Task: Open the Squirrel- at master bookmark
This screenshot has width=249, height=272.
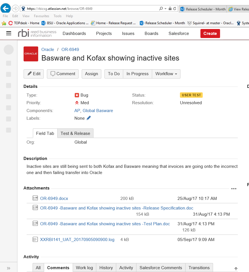Action: coord(211,23)
